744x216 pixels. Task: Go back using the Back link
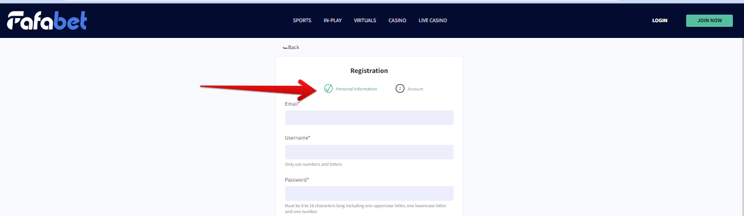[291, 47]
